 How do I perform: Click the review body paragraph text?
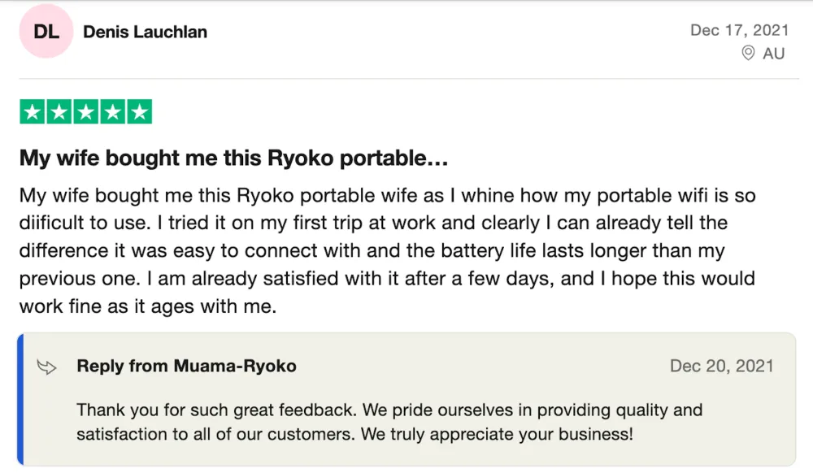pyautogui.click(x=388, y=251)
